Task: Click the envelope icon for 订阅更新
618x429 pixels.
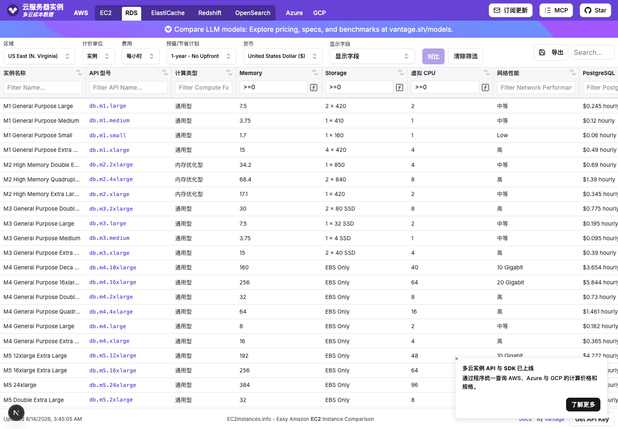Action: (497, 10)
